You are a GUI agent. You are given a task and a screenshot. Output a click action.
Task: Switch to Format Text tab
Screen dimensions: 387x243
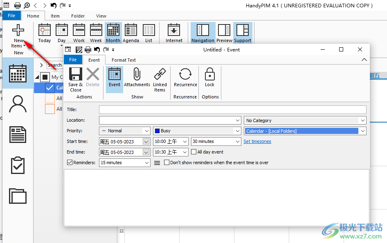pyautogui.click(x=124, y=60)
